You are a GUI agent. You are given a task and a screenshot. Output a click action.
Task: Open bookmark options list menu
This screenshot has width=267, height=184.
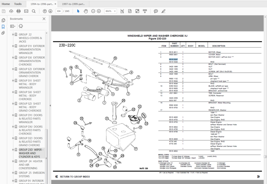click(13, 26)
